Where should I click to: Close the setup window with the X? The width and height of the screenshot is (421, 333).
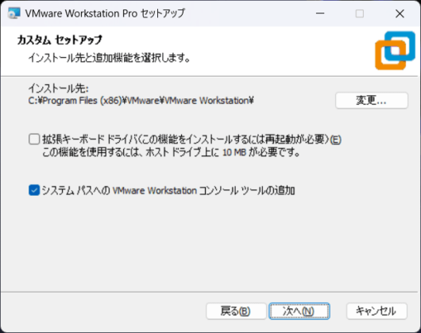(x=400, y=13)
